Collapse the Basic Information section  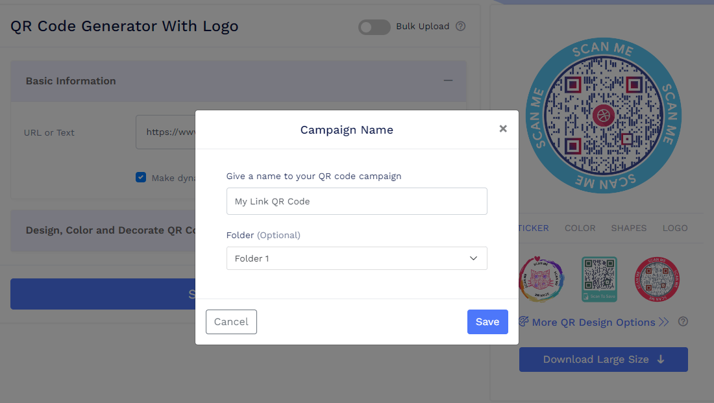[448, 80]
